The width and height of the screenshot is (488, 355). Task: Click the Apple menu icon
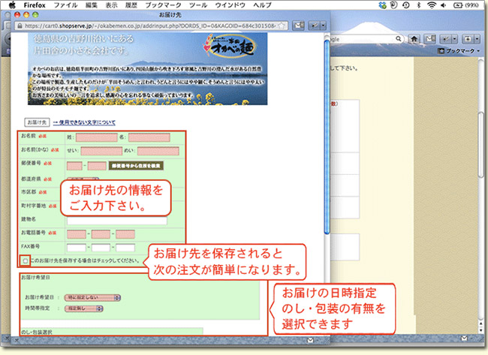pos(10,5)
